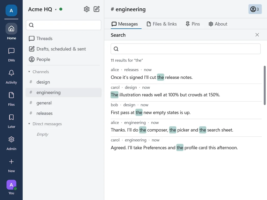Click the magnifier icon in the sidebar search
The width and height of the screenshot is (267, 200).
coord(31,25)
